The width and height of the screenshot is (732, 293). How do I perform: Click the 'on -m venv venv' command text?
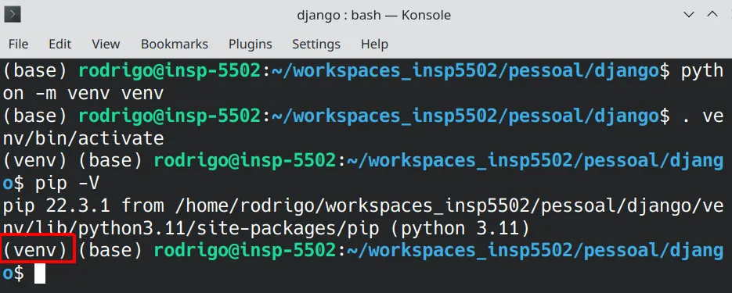point(83,93)
